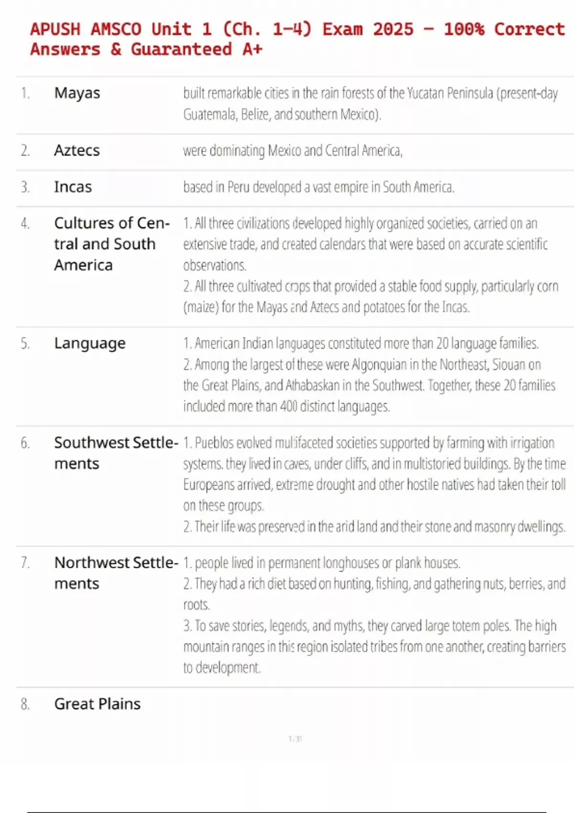Select the term "Aztecs"

77,151
